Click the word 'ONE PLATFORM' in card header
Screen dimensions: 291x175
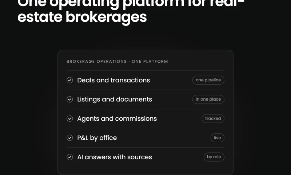click(150, 62)
